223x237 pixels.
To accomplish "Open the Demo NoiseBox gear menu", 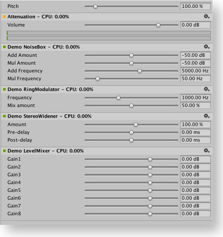I will point(207,47).
